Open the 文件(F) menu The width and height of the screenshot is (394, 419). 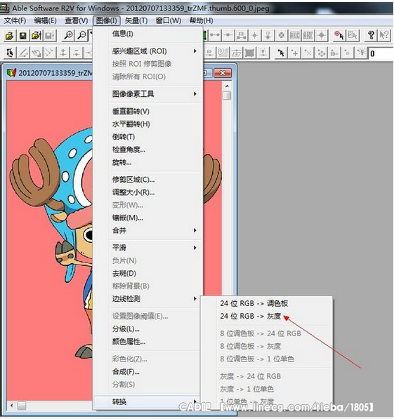pos(15,20)
